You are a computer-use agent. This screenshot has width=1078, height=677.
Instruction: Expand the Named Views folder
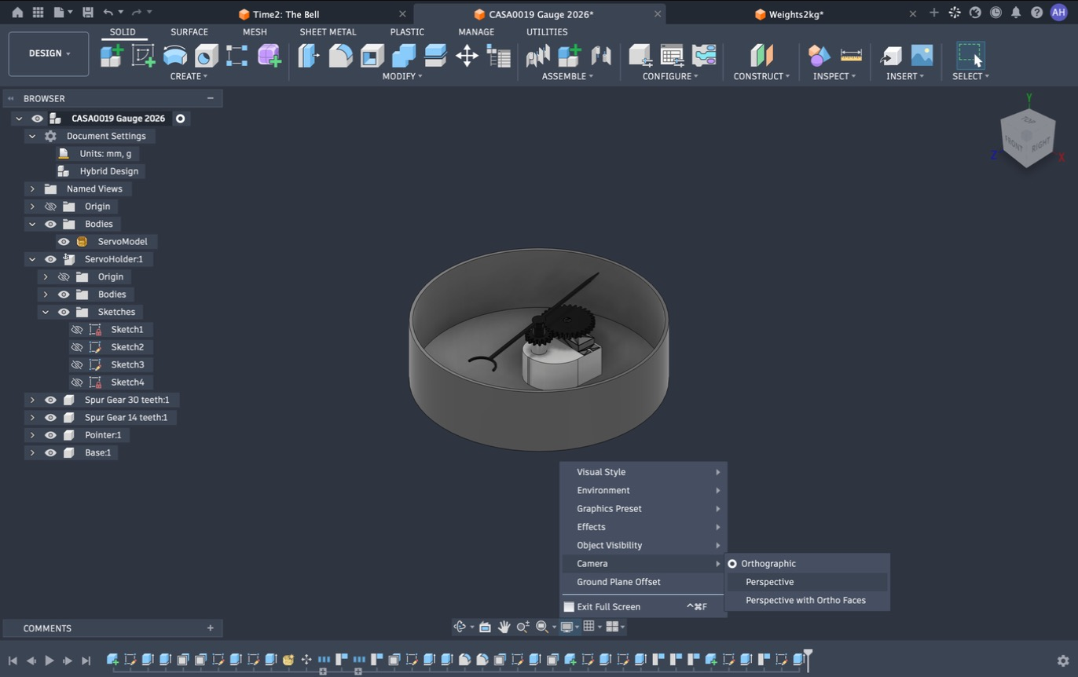[x=32, y=189]
